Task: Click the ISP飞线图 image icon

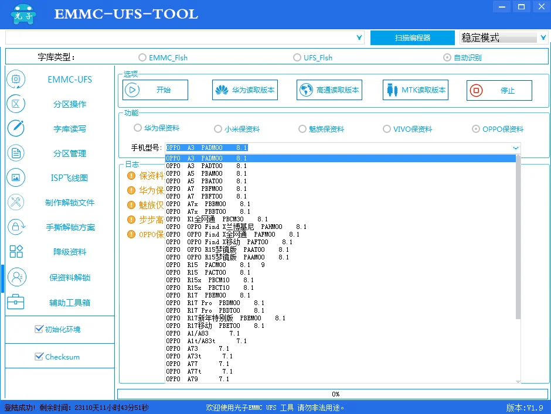Action: point(16,177)
